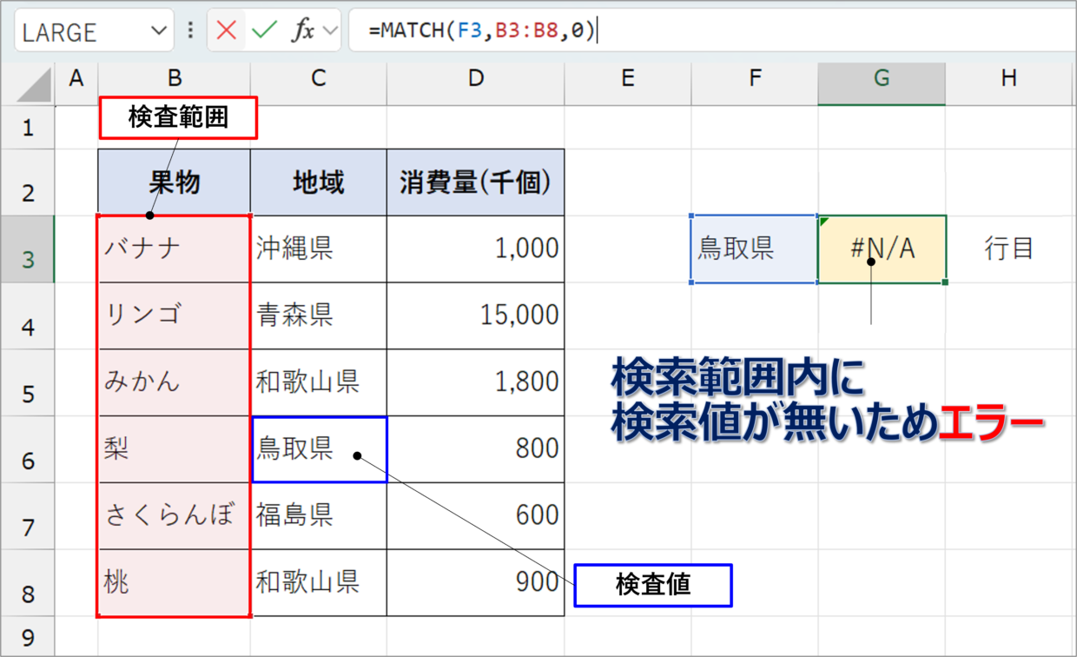
Task: Select the 青森県 cell
Action: (x=319, y=316)
